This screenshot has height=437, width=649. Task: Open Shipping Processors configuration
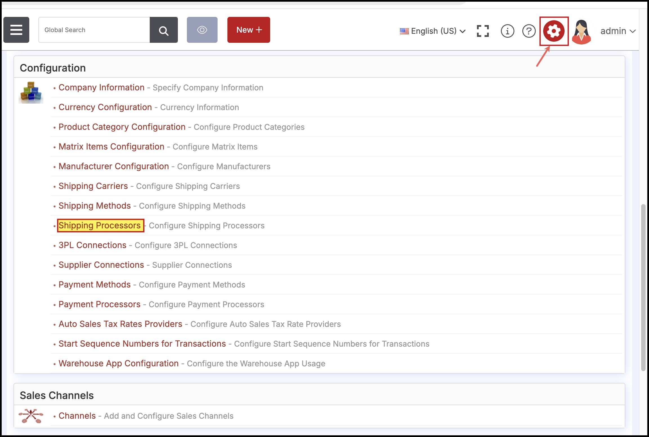coord(100,226)
